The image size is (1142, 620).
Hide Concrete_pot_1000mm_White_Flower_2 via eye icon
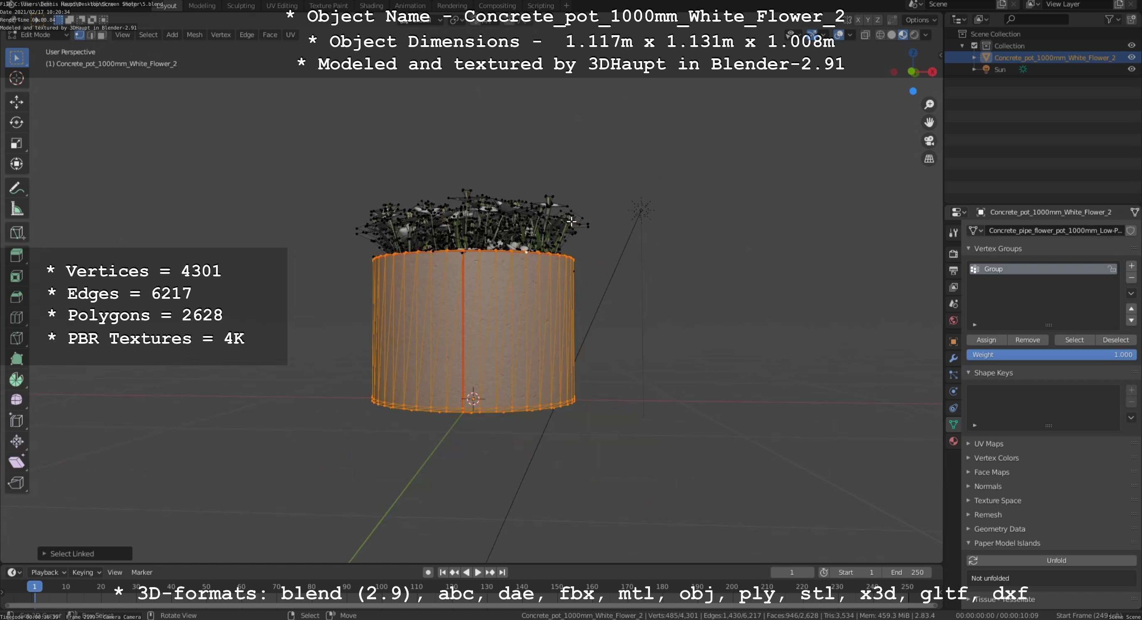pos(1131,57)
